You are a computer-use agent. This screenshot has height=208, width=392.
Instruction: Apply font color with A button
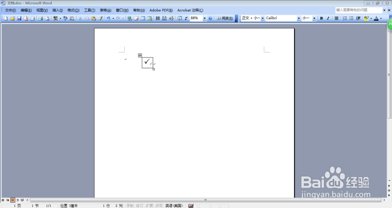pyautogui.click(x=376, y=18)
